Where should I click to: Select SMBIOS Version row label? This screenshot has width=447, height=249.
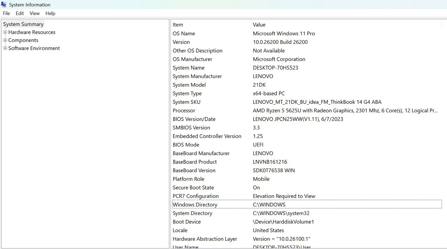click(x=191, y=128)
